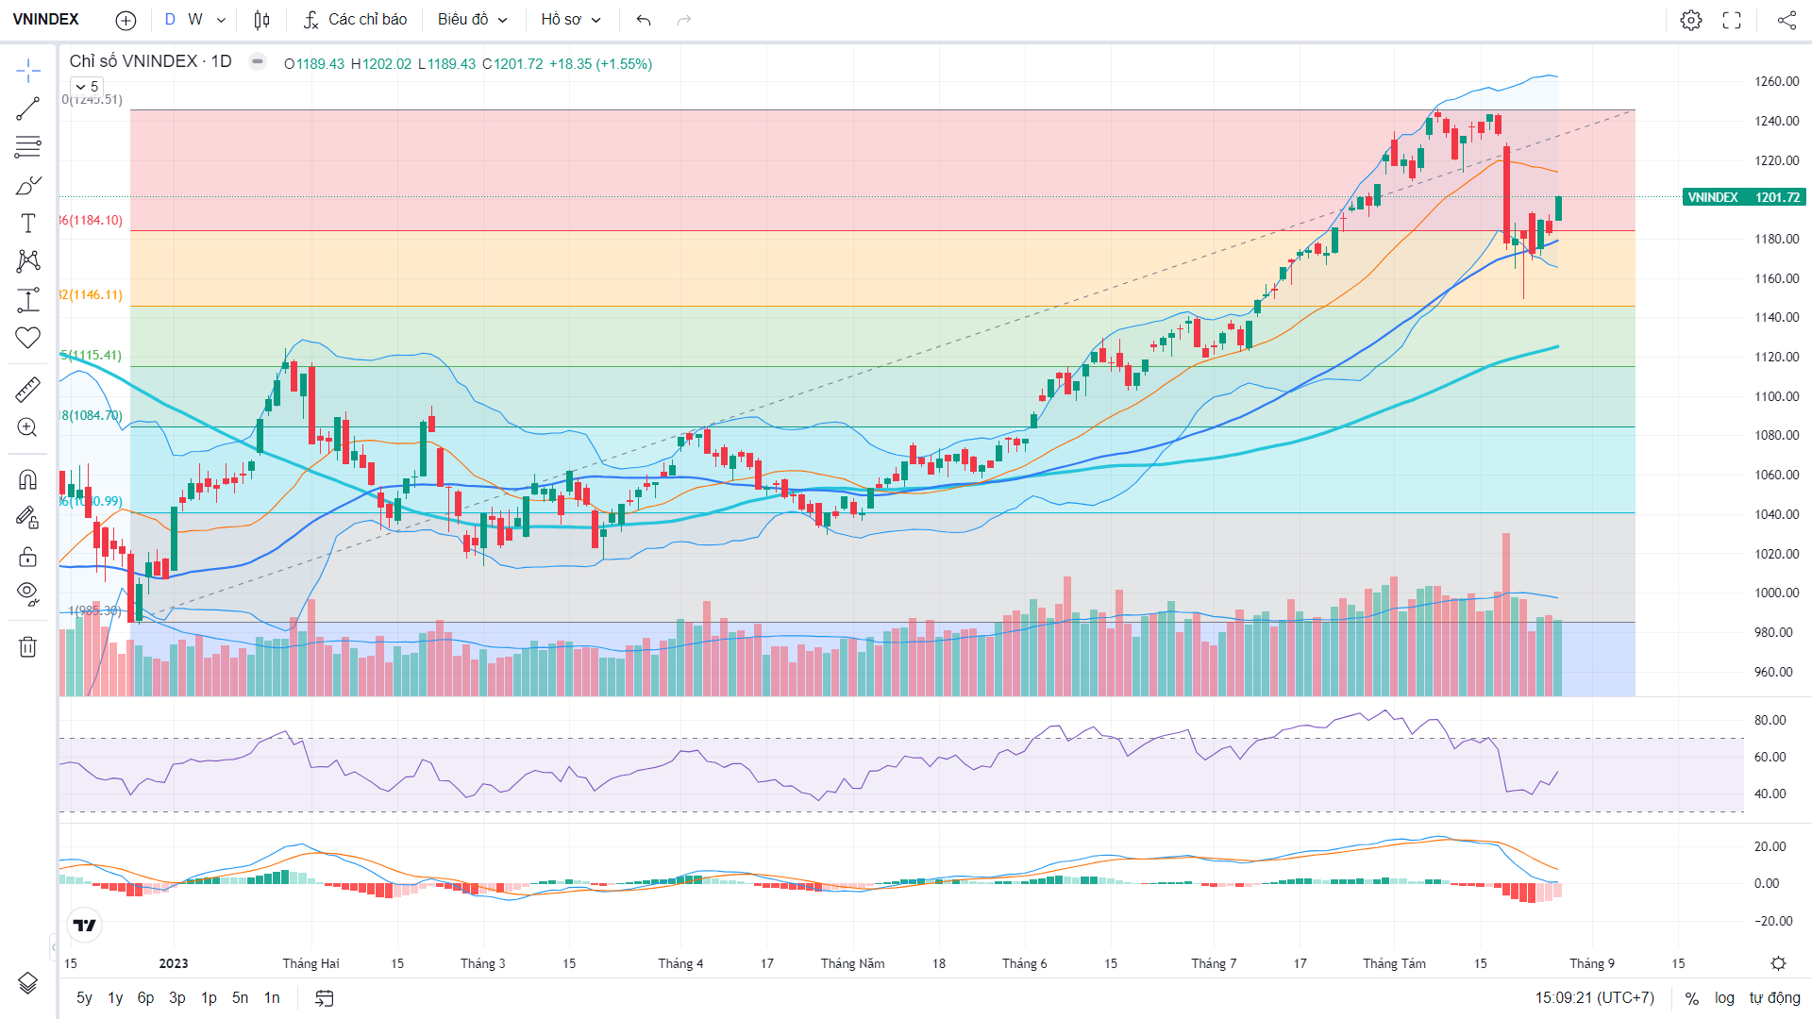1812x1019 pixels.
Task: Open the price scale settings gear near the time axis
Action: point(1778,963)
